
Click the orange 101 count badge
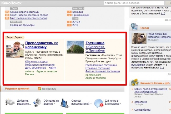tap(7, 12)
